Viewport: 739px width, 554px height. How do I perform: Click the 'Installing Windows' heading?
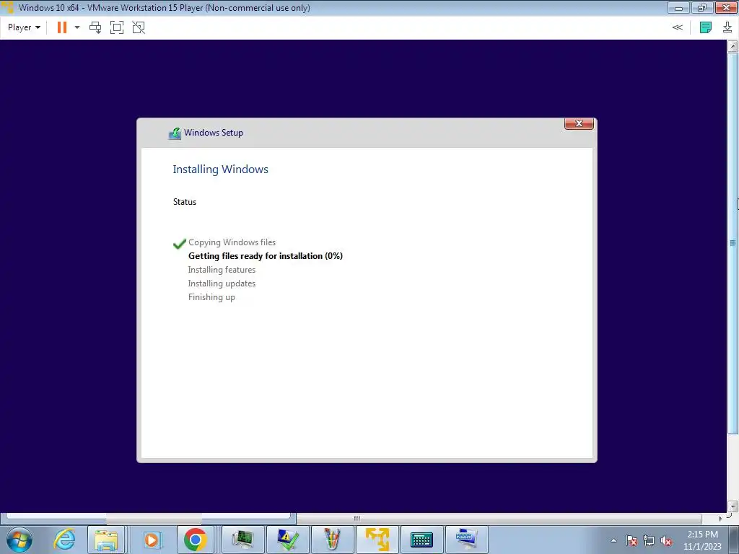[x=220, y=170]
